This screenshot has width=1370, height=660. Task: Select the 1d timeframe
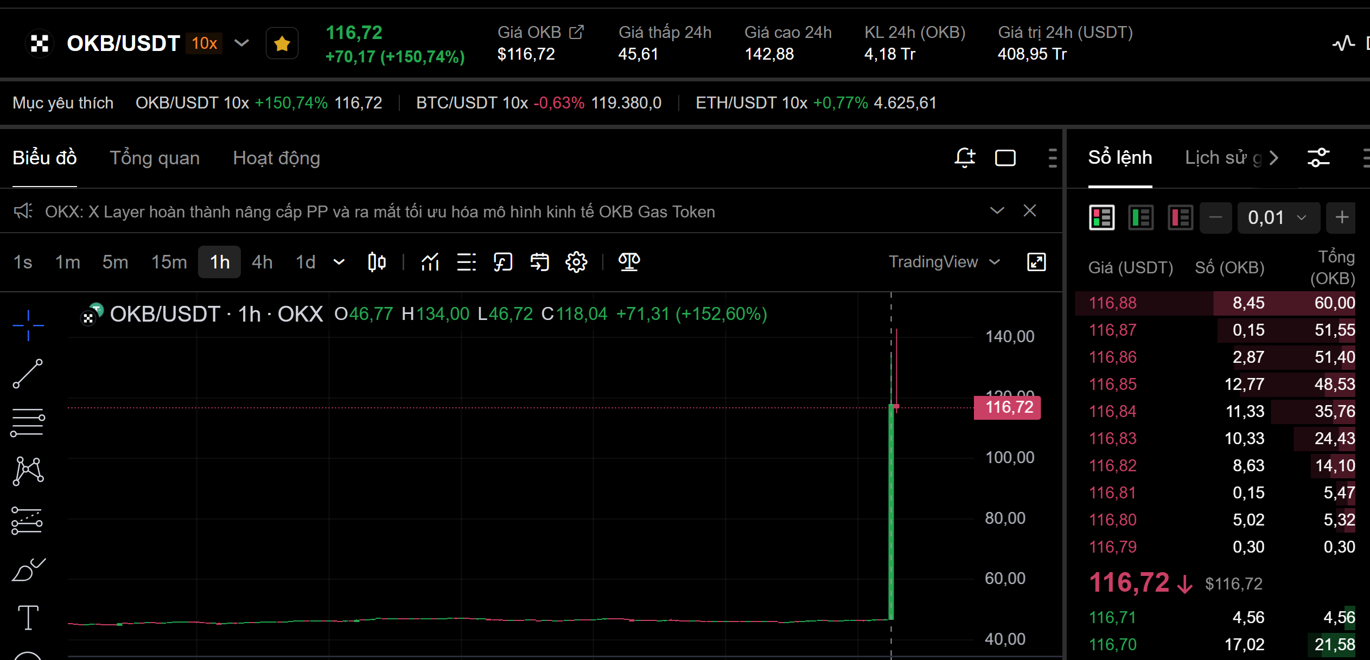[x=305, y=262]
